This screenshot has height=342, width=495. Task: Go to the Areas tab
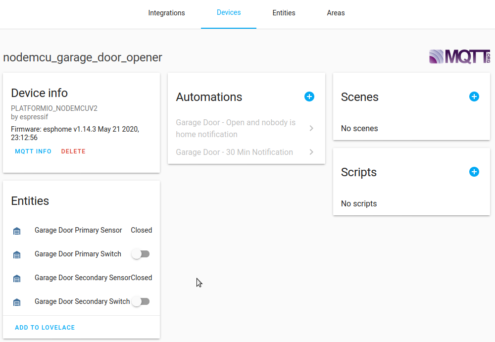[x=336, y=13]
